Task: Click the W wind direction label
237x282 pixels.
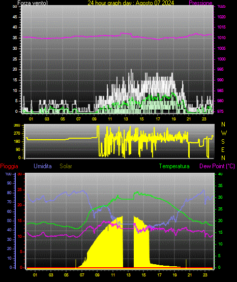Action: (224, 133)
